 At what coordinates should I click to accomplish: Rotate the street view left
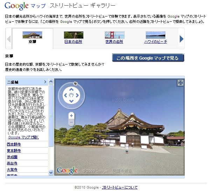(x=65, y=95)
